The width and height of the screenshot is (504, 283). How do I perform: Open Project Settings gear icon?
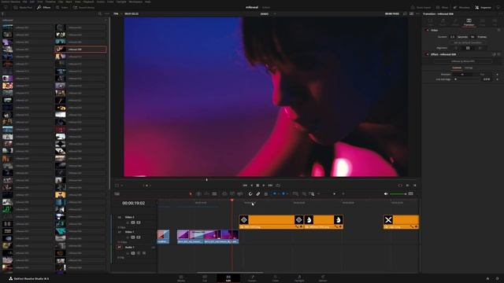click(497, 278)
